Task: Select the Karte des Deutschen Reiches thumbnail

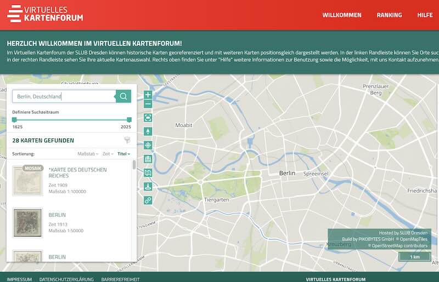Action: click(28, 181)
